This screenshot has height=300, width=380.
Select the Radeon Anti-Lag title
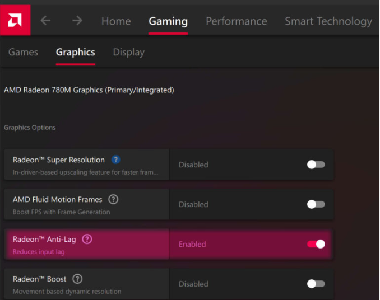(44, 240)
